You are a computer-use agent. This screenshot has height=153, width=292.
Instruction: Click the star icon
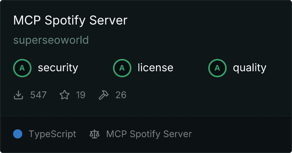(65, 95)
